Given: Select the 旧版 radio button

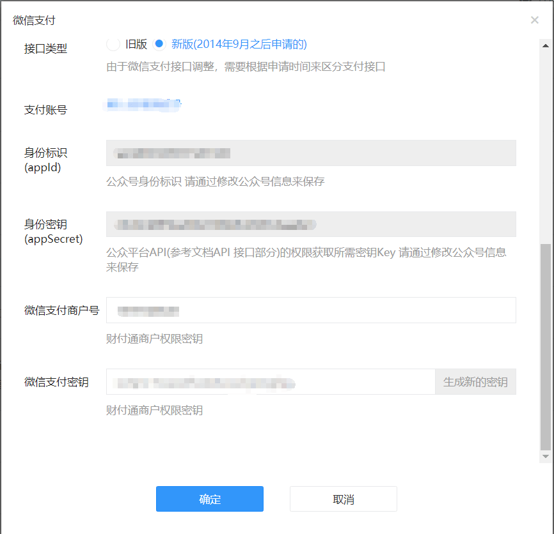Looking at the screenshot, I should (x=113, y=44).
